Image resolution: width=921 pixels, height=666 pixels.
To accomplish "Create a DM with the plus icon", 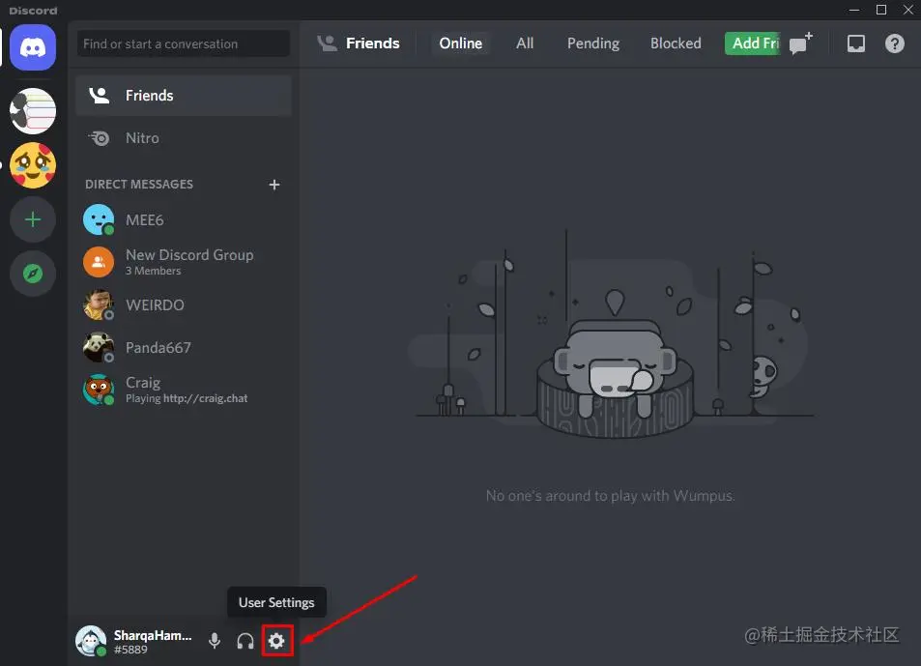I will 274,185.
